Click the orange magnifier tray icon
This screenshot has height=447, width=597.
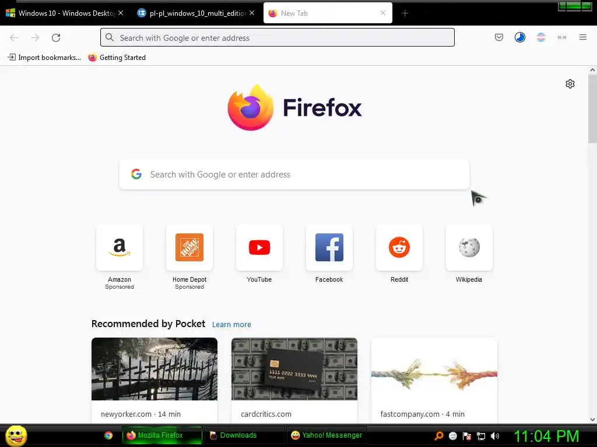click(438, 436)
